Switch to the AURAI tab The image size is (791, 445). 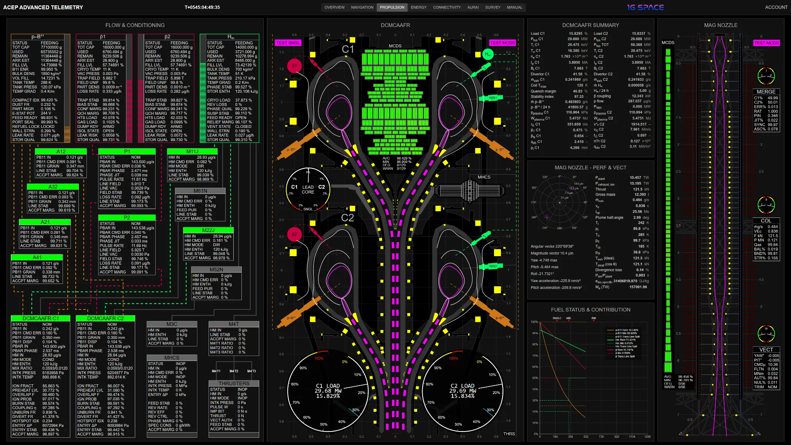[473, 7]
